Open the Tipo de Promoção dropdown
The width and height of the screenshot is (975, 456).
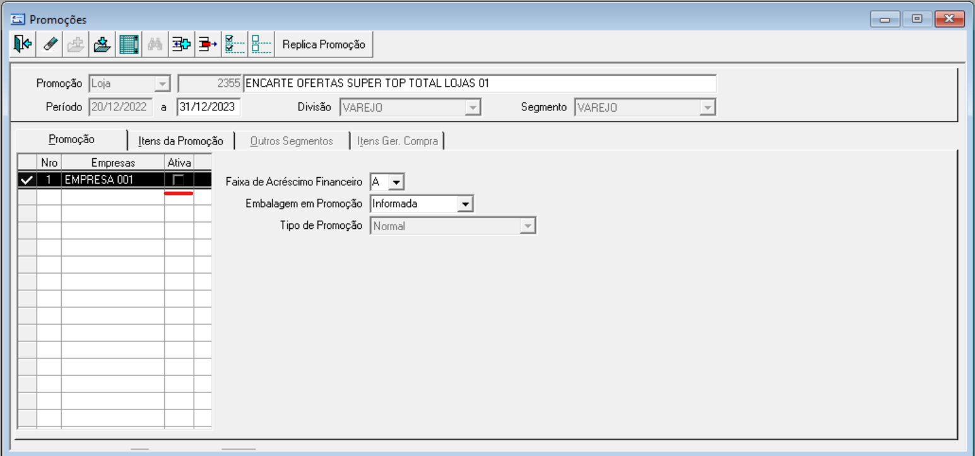point(528,226)
